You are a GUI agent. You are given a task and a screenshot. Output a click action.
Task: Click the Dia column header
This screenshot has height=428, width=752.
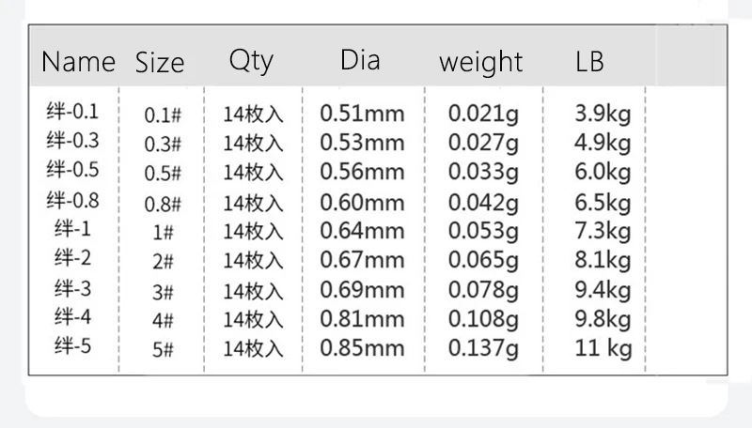point(360,61)
